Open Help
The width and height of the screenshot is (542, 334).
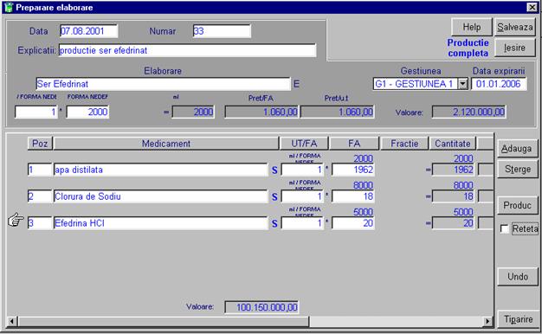472,27
